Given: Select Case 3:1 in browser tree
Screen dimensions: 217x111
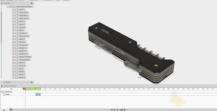Looking at the screenshot, I should (22, 24).
